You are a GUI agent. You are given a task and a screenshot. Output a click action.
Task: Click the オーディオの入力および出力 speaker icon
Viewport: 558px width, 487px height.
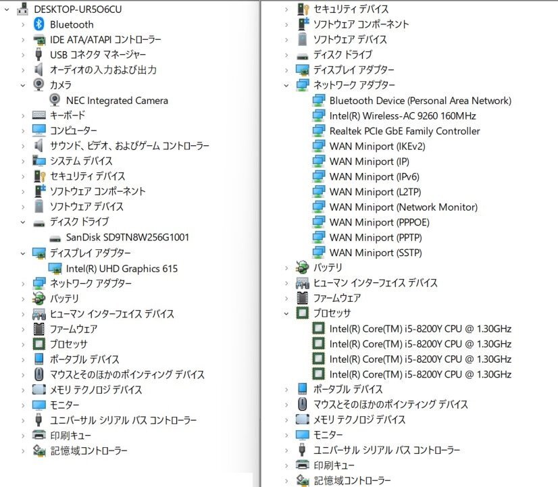point(39,70)
